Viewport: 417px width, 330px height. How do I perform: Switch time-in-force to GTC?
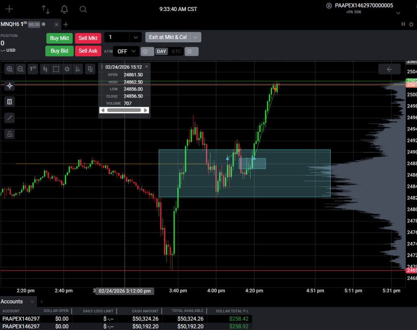176,51
